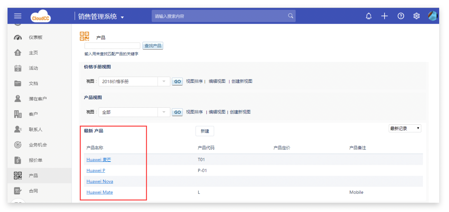Open the notification bell
This screenshot has height=212, width=449.
click(x=369, y=16)
